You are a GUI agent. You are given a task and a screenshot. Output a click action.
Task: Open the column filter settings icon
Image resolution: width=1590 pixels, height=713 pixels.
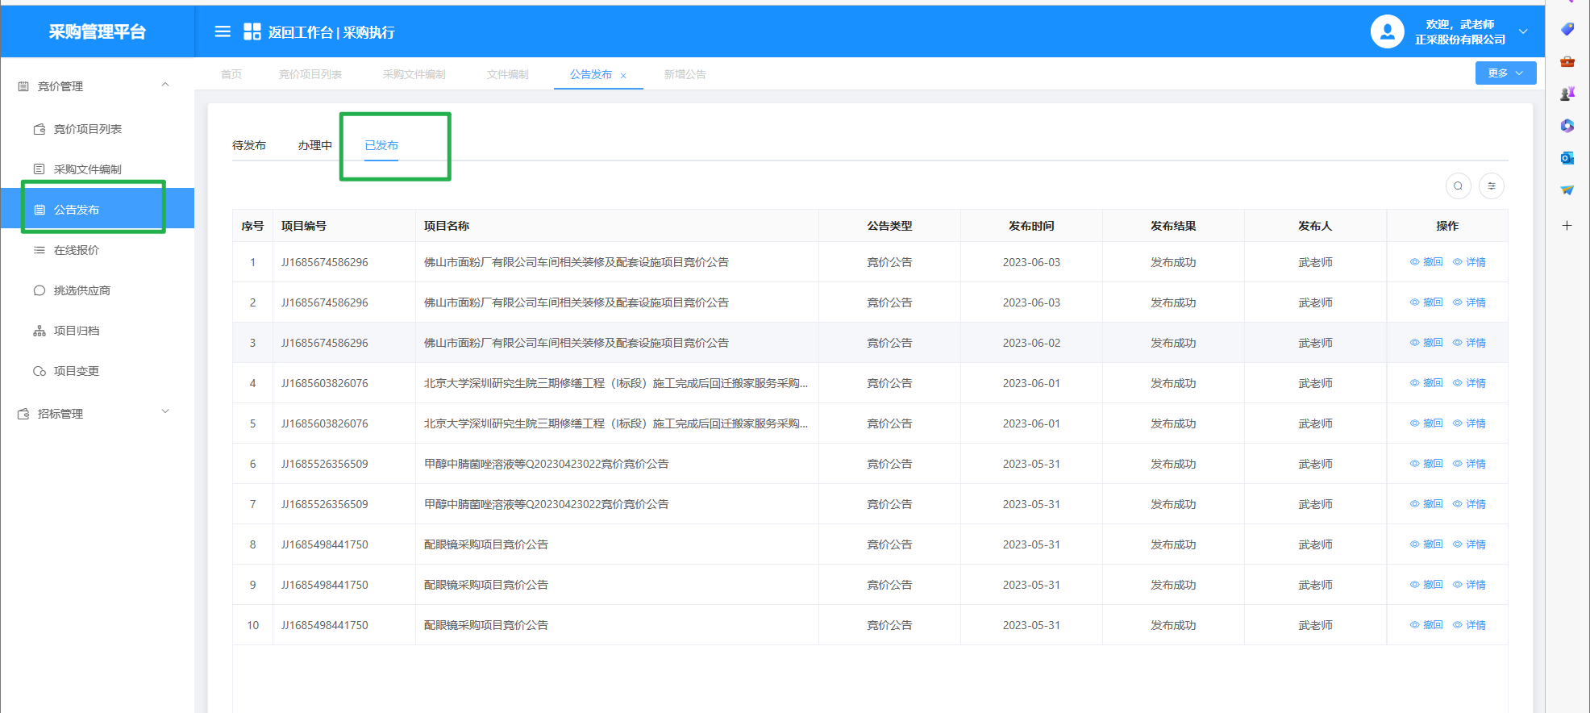1492,186
